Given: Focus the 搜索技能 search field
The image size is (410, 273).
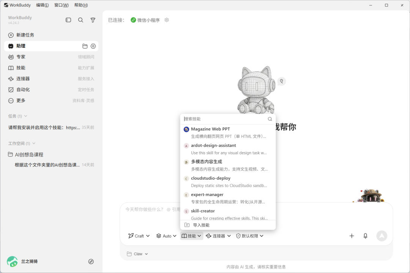Looking at the screenshot, I should coord(225,119).
